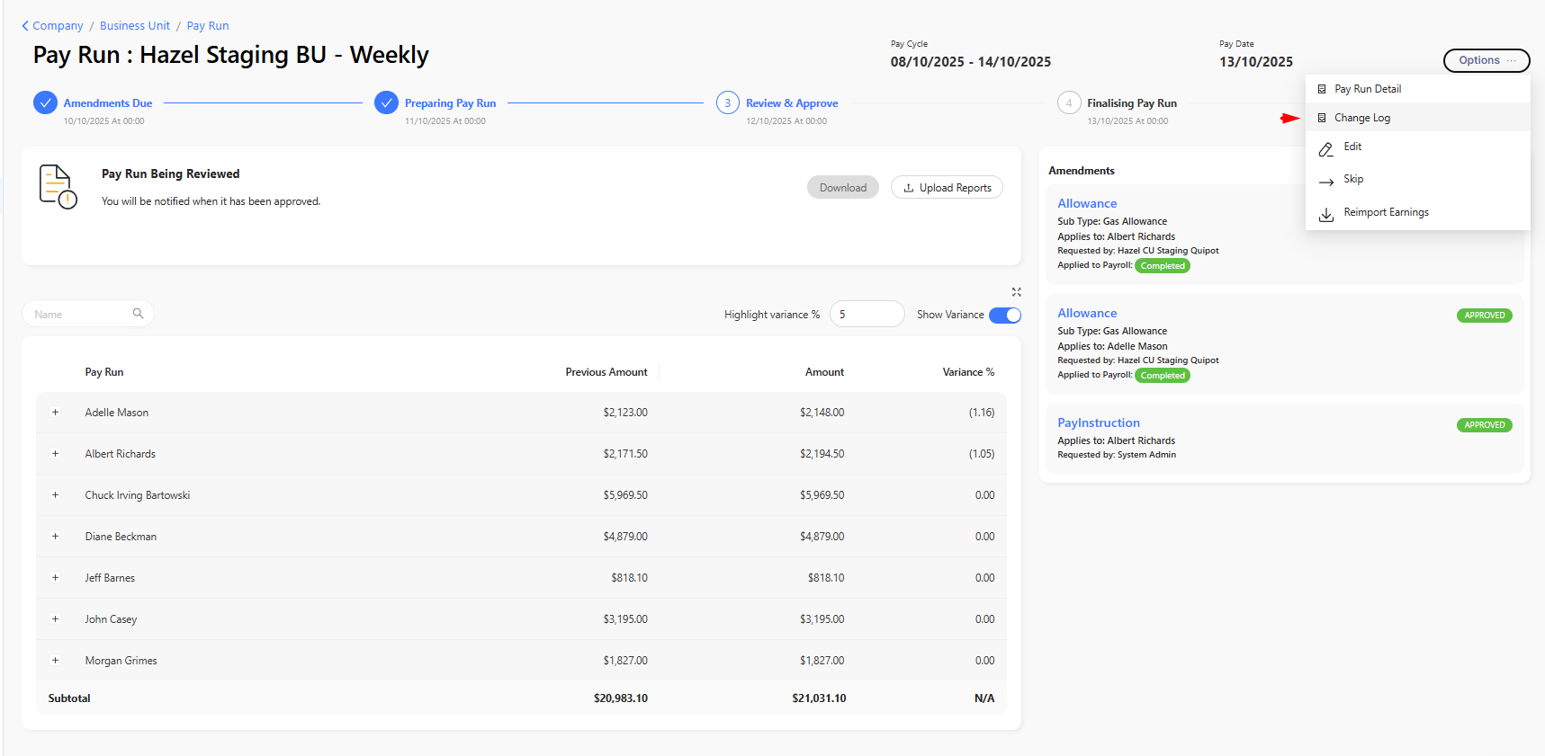Click the Subtotal amount $21,031.10
Viewport: 1545px width, 756px height.
click(x=819, y=698)
